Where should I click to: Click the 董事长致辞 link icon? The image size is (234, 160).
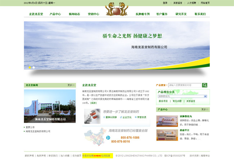(104, 117)
